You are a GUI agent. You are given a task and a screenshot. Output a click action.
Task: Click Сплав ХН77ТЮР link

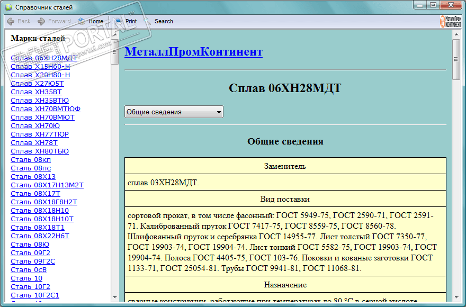pos(40,134)
